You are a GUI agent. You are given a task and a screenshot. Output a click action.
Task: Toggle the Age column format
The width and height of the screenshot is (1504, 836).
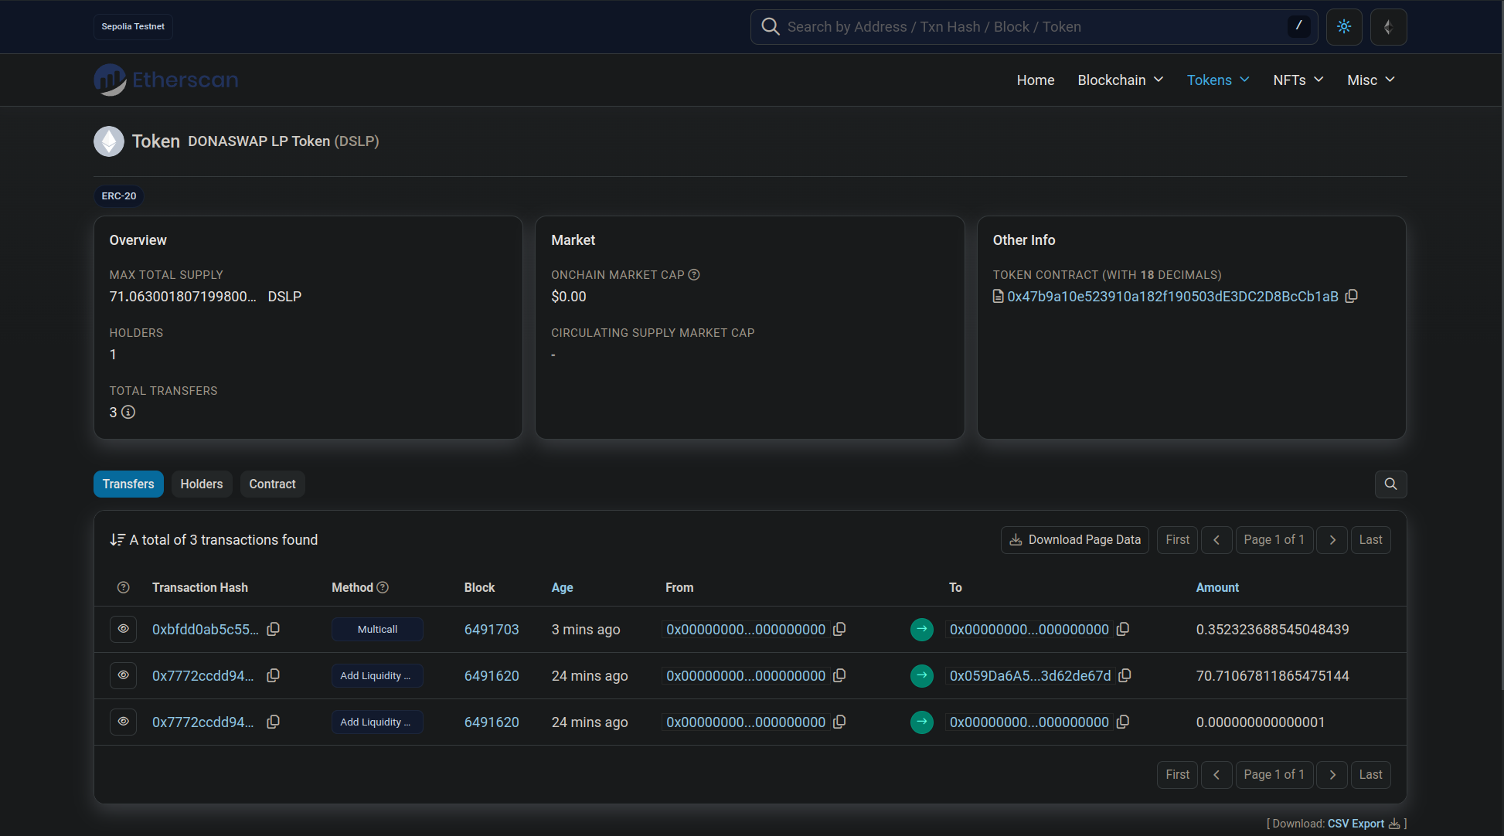pyautogui.click(x=562, y=588)
